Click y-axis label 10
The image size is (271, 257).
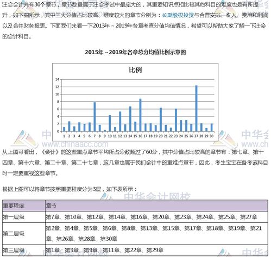[x=57, y=94]
